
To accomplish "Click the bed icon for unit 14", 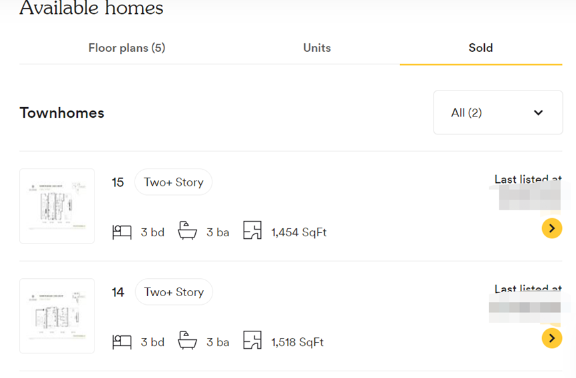I will (122, 342).
